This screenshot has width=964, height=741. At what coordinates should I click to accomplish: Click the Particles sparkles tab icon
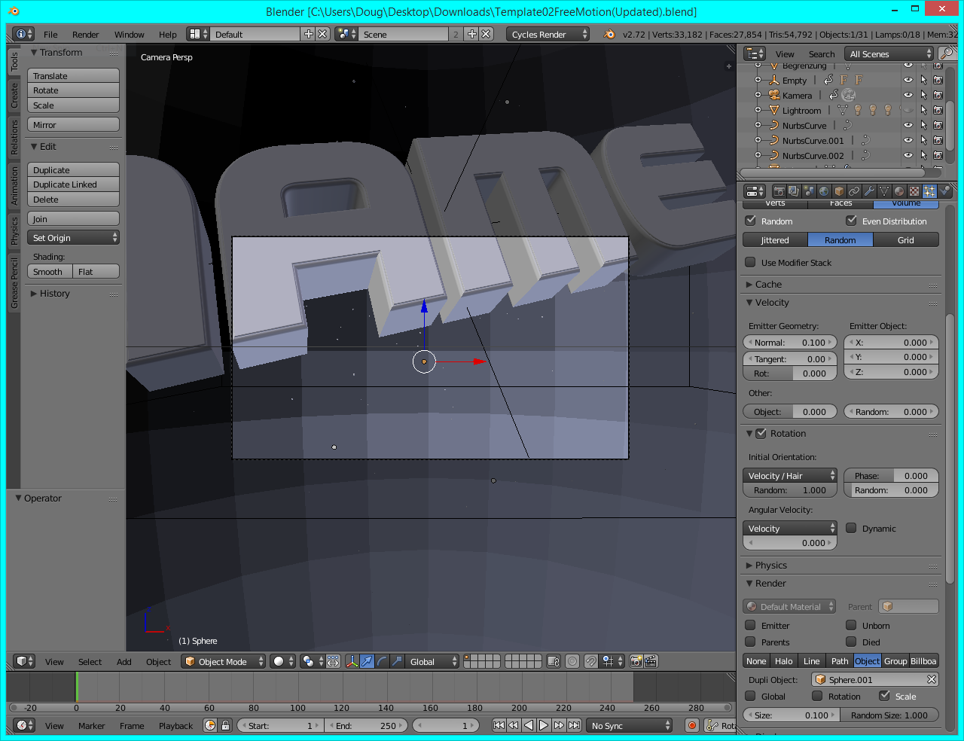[929, 191]
